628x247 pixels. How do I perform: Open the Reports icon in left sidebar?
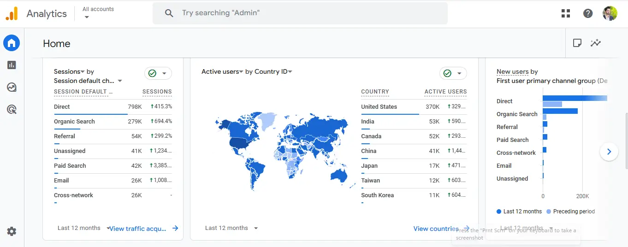coord(12,65)
